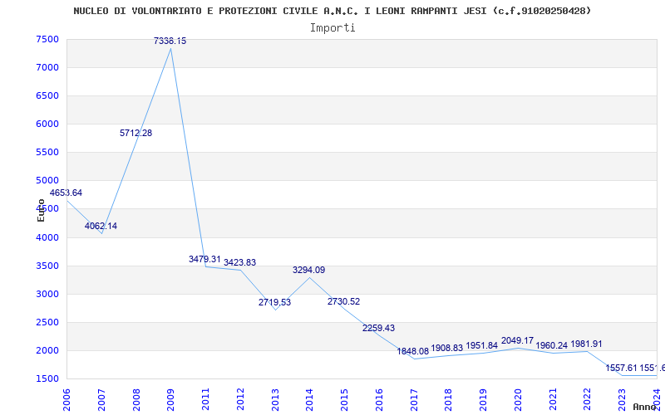
Task: Click the 2006 year axis label
Action: pos(67,400)
